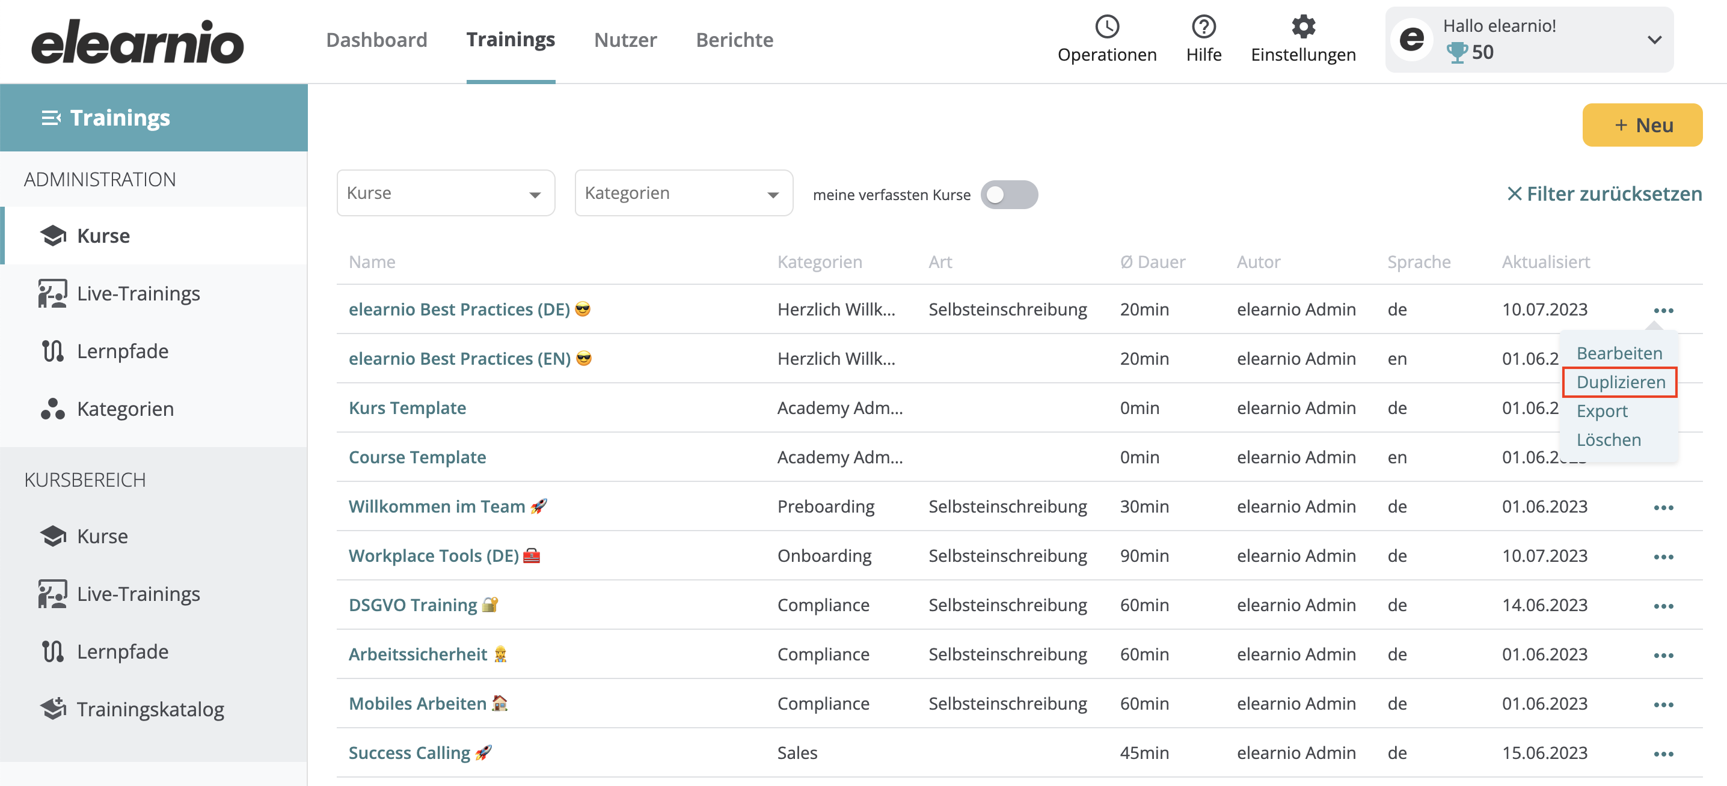Open Kursbereich Kurse in sidebar

(x=154, y=536)
